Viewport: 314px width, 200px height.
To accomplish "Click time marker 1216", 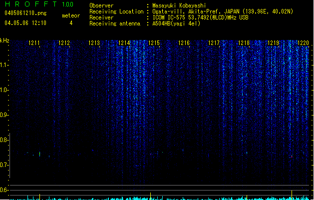I will pyautogui.click(x=184, y=43).
